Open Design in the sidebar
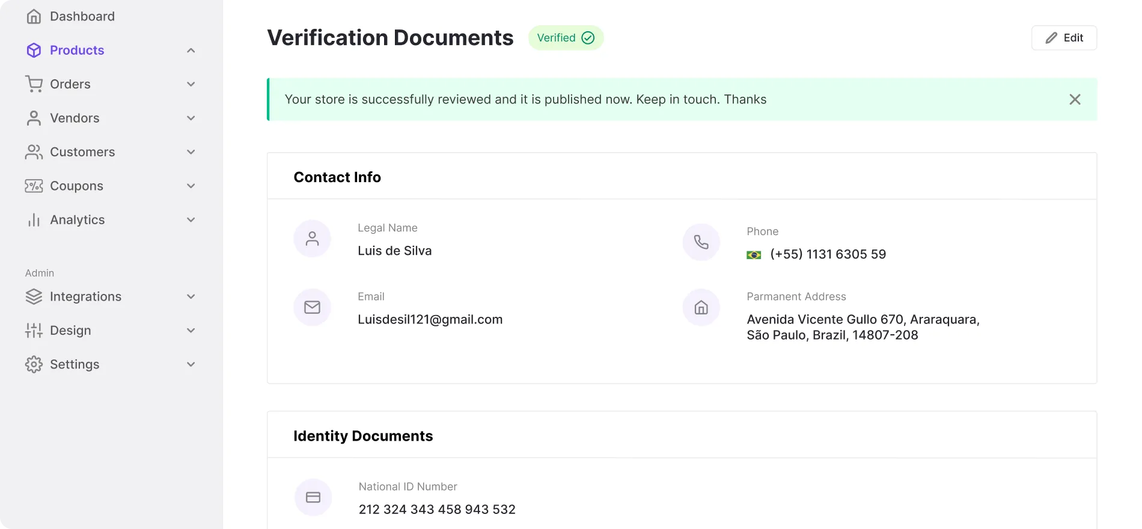 point(70,330)
